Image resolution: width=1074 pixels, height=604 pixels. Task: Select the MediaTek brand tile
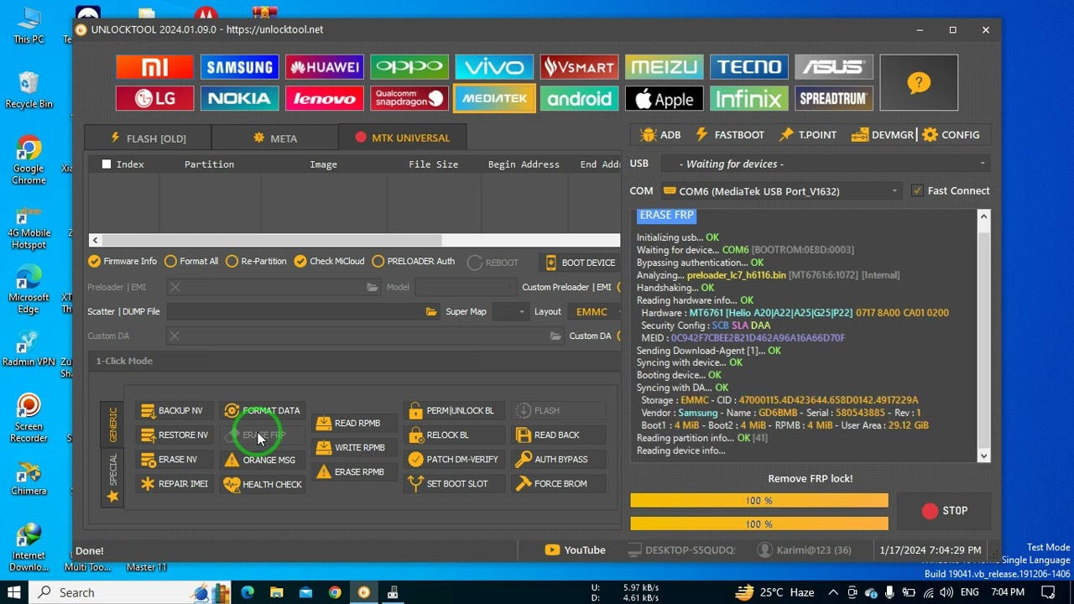494,98
